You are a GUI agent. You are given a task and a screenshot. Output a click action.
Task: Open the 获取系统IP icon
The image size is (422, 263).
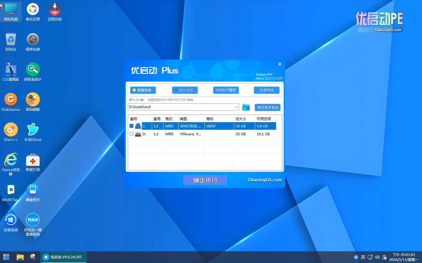[33, 72]
